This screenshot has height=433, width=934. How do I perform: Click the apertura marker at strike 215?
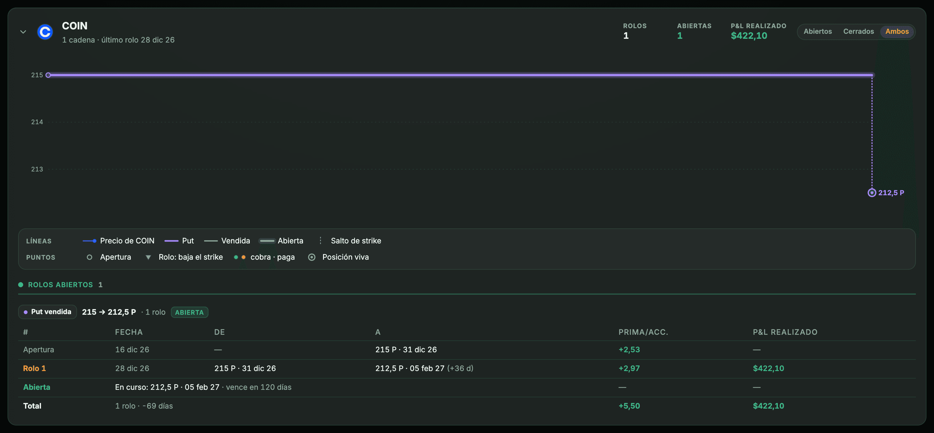pos(48,75)
